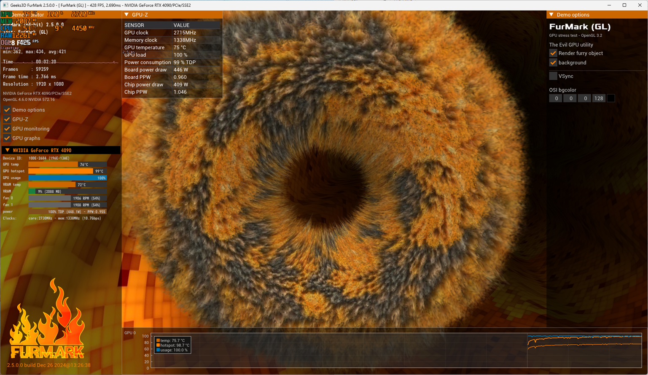Enable the VSync checkbox
This screenshot has width=648, height=375.
pos(553,76)
